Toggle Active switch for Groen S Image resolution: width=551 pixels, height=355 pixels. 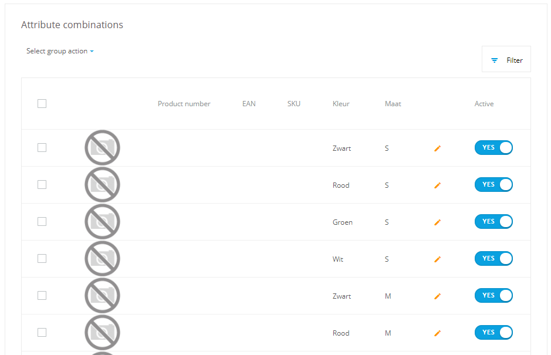(x=493, y=222)
